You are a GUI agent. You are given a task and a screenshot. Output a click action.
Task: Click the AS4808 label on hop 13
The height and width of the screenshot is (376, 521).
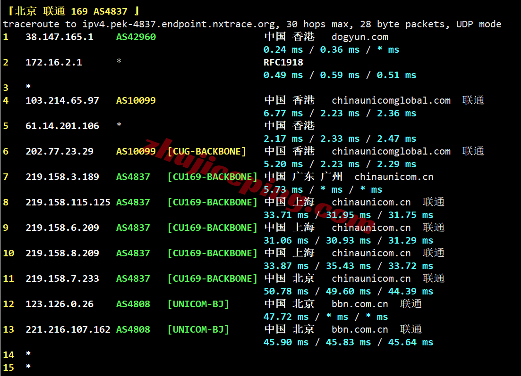tap(133, 329)
